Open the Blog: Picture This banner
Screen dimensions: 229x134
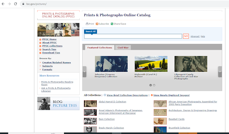pos(58,104)
